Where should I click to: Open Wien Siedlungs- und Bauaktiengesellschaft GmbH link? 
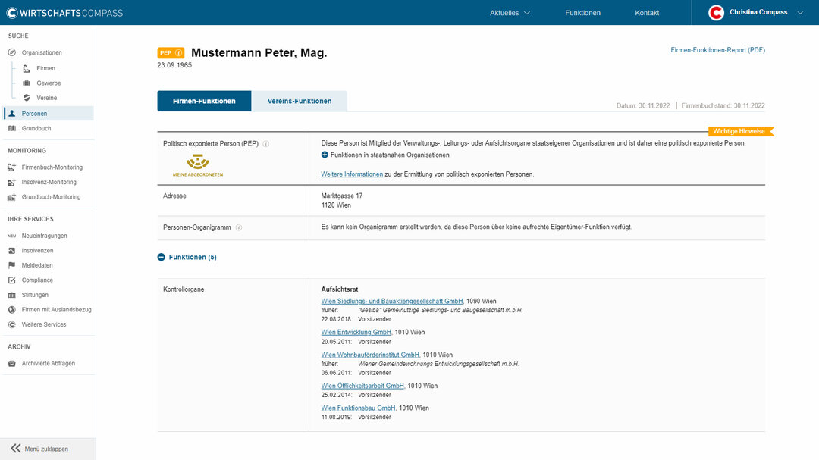point(392,302)
